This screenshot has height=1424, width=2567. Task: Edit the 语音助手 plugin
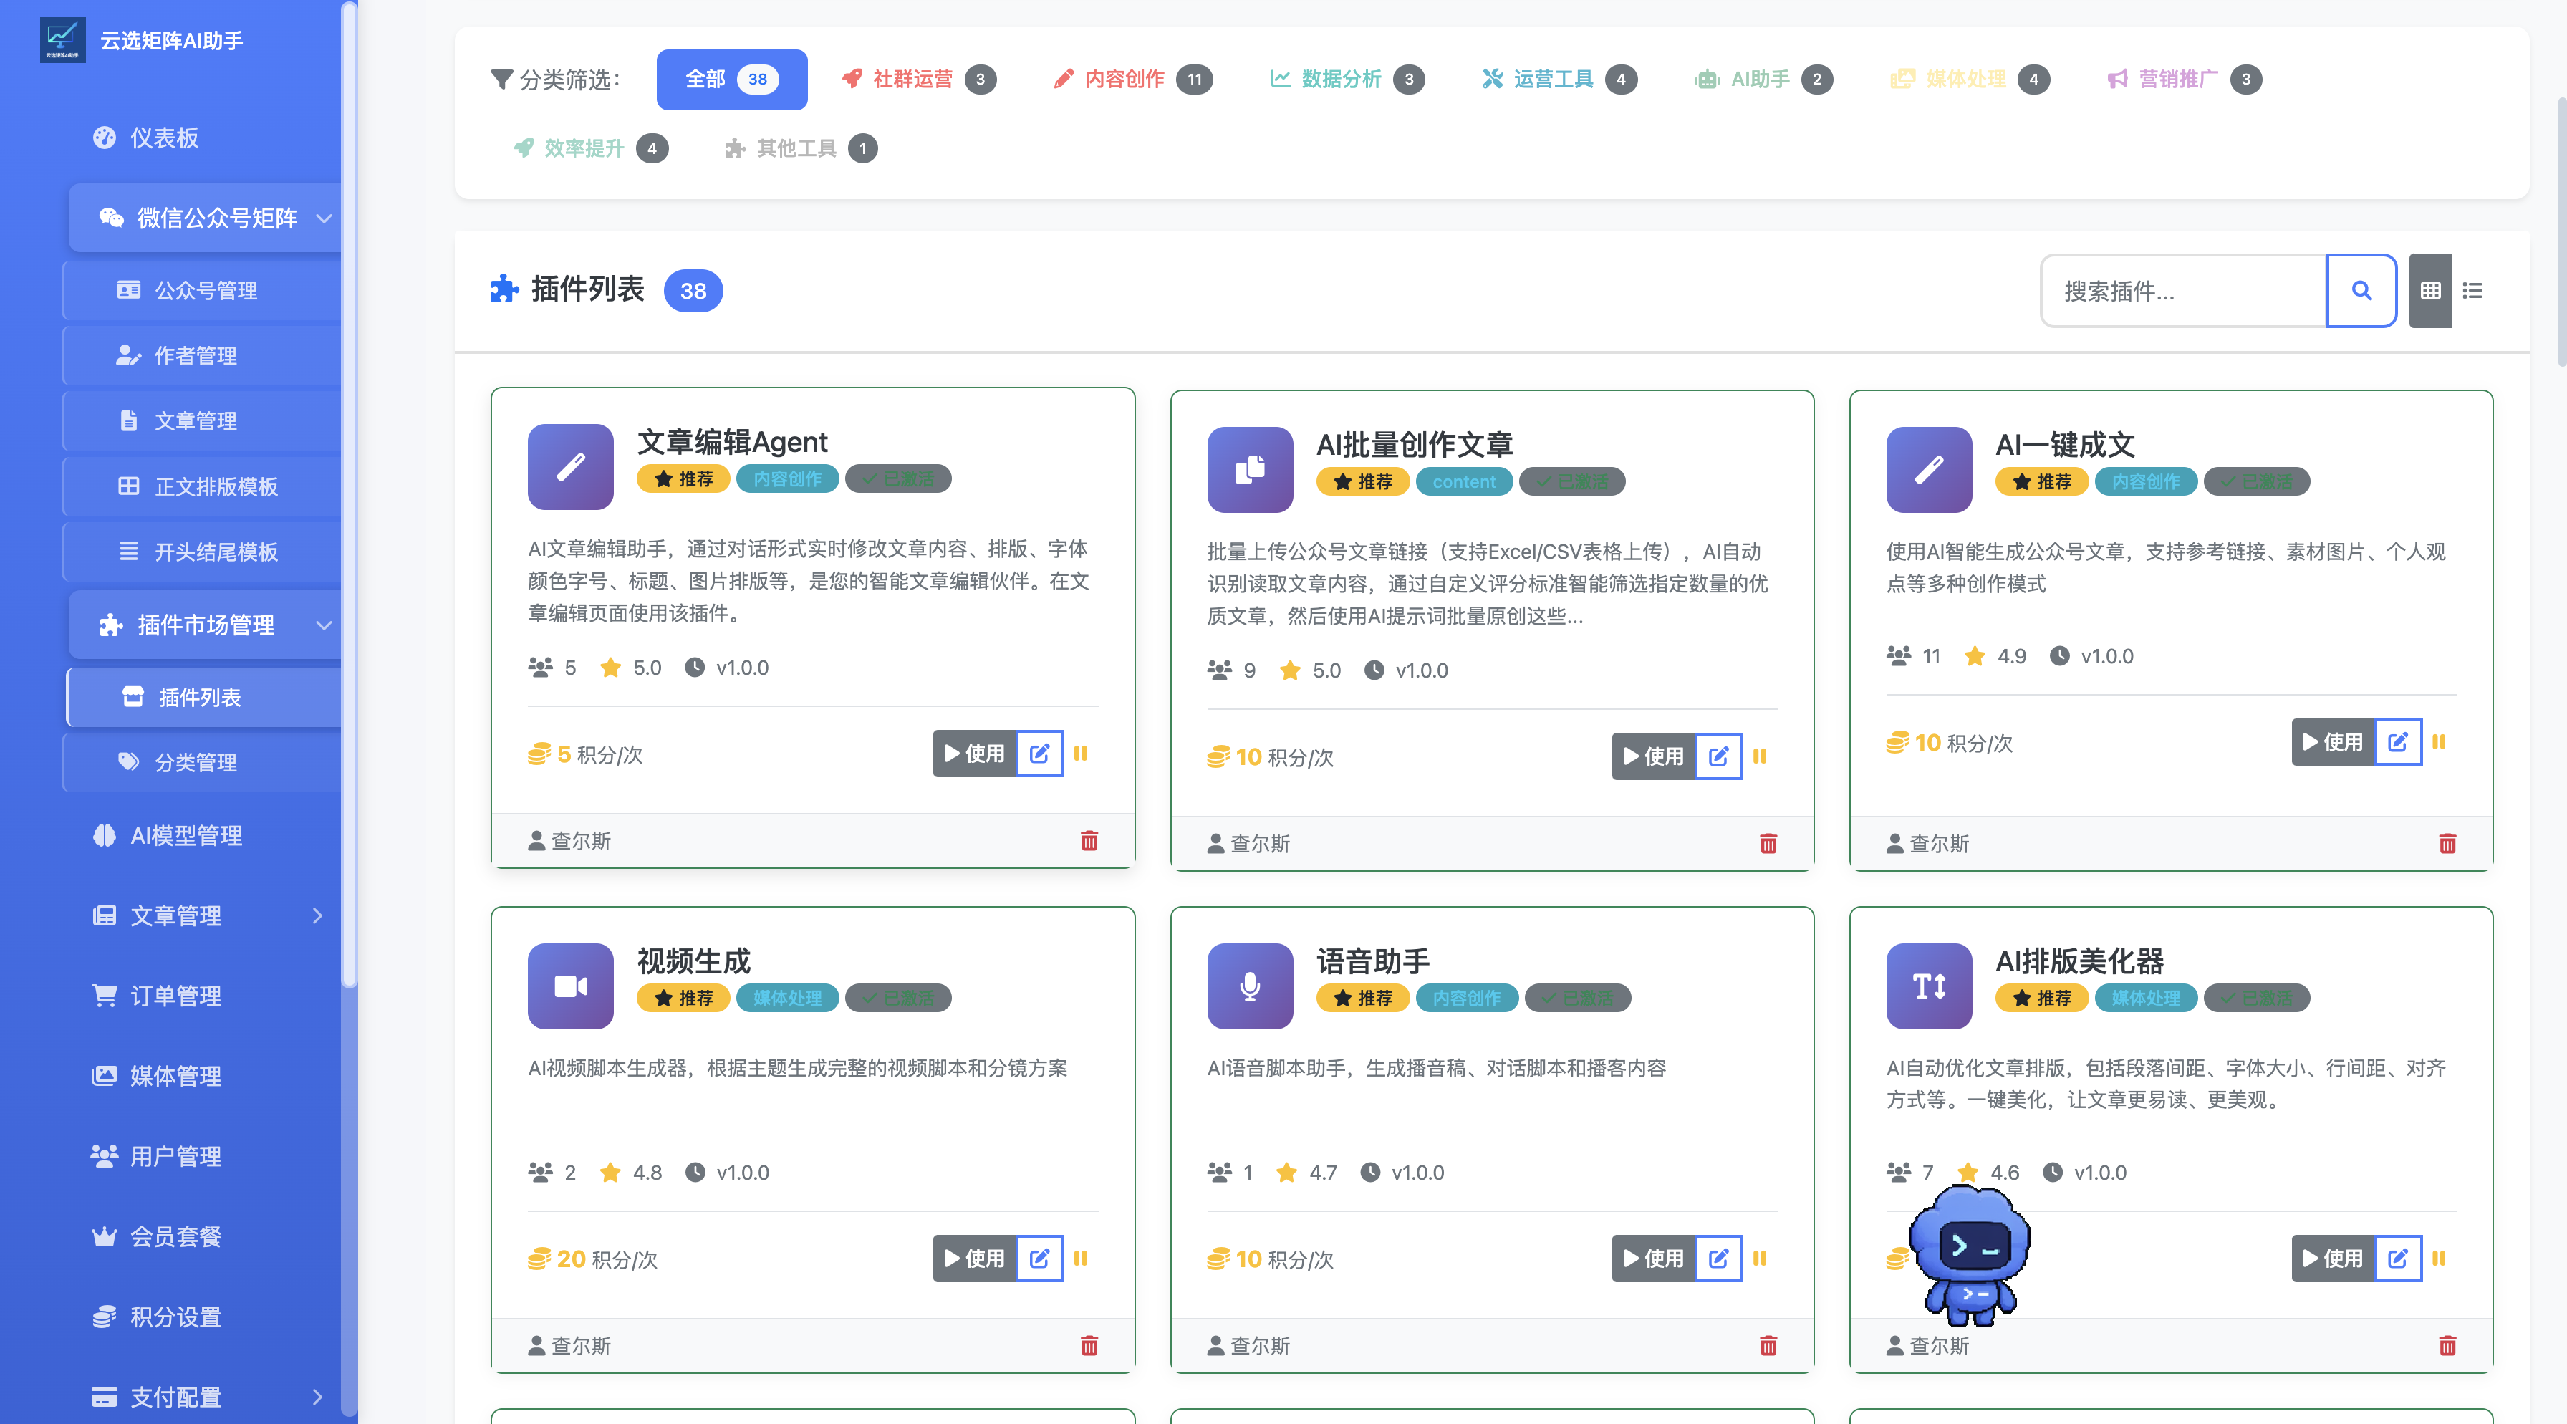point(1719,1259)
